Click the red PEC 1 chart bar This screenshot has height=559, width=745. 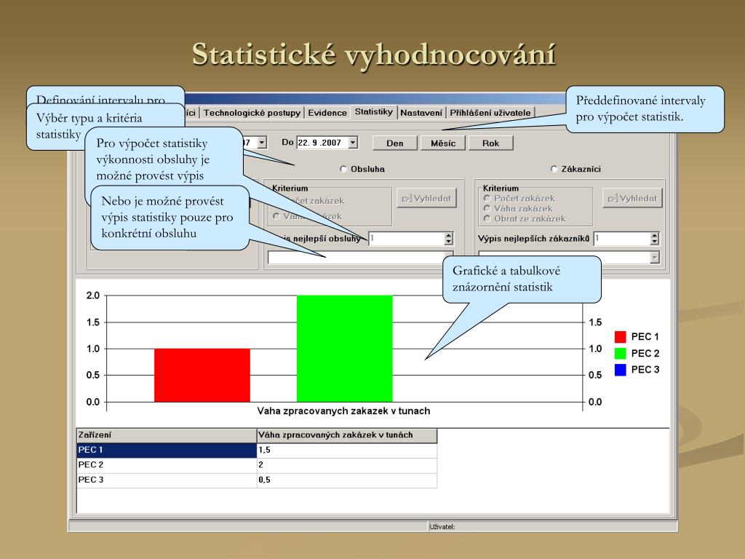click(x=202, y=375)
